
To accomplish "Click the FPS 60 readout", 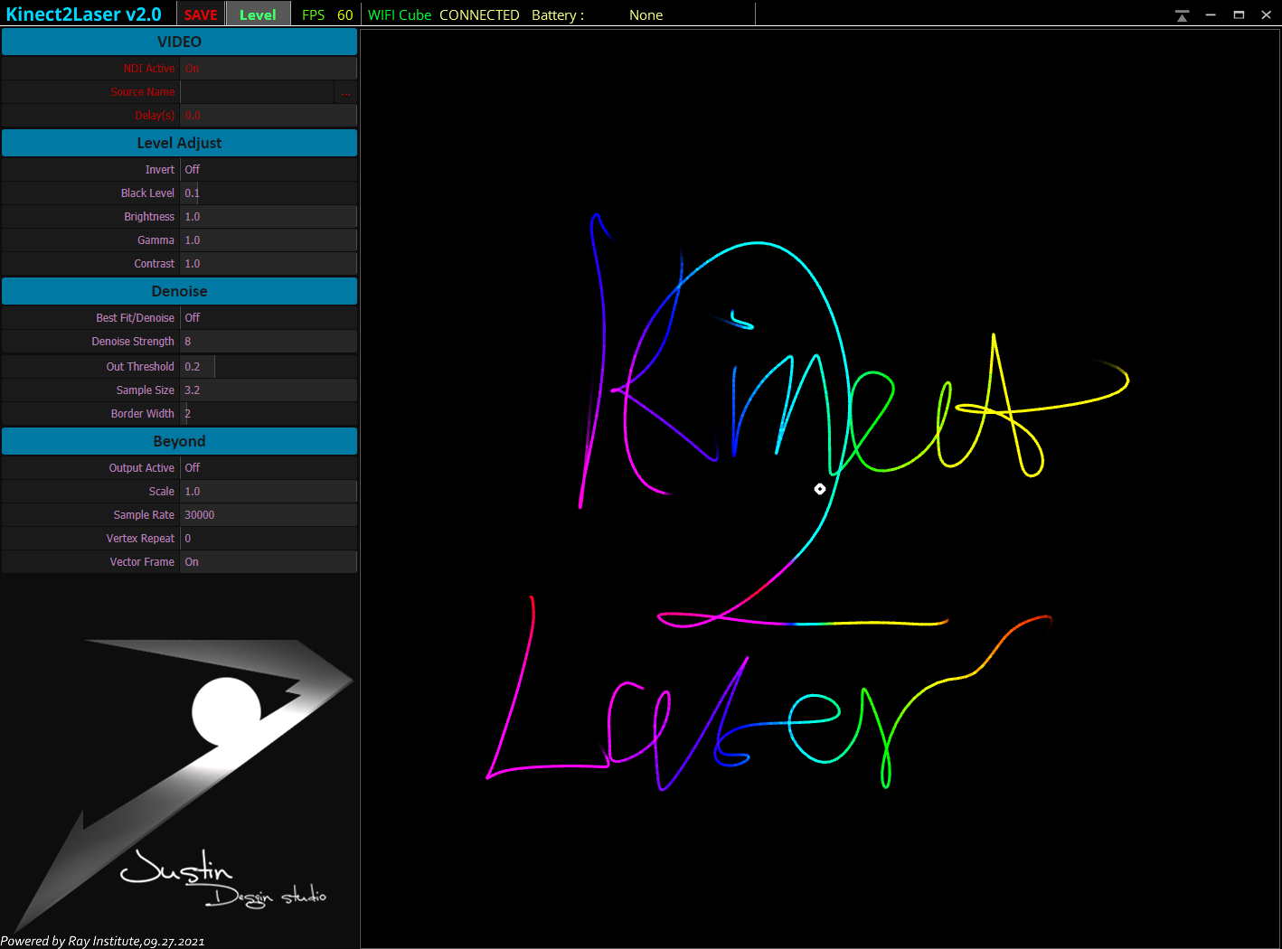I will click(327, 15).
